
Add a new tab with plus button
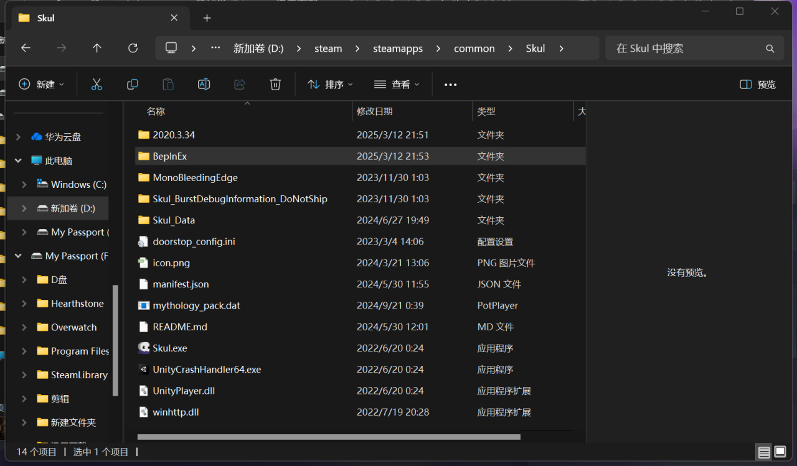tap(207, 18)
